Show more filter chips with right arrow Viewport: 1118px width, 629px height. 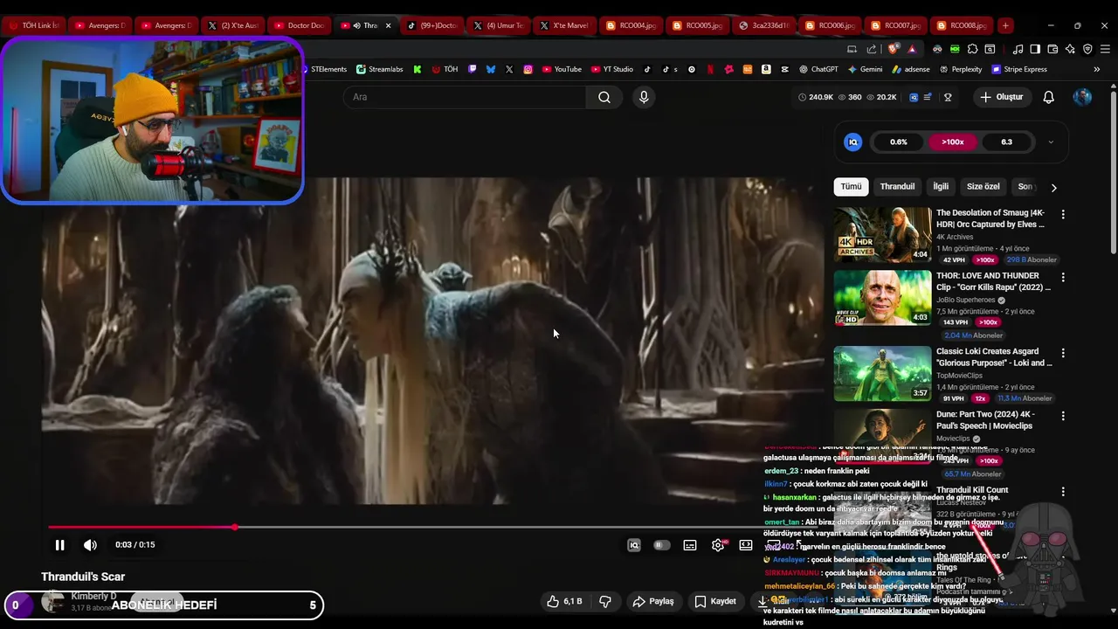click(1053, 187)
